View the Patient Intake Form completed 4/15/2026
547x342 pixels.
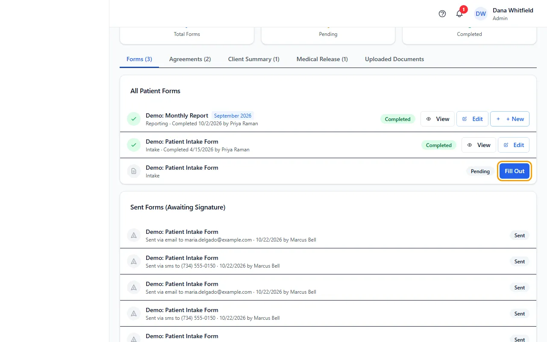479,145
